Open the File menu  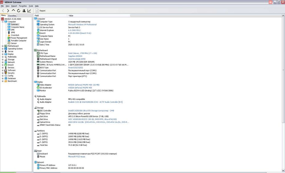2,6
